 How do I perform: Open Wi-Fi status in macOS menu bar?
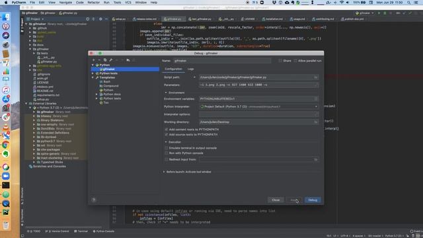tap(342, 3)
